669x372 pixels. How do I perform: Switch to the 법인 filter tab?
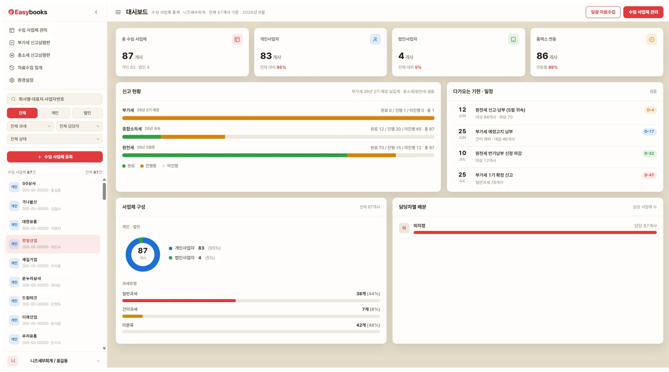coord(87,113)
